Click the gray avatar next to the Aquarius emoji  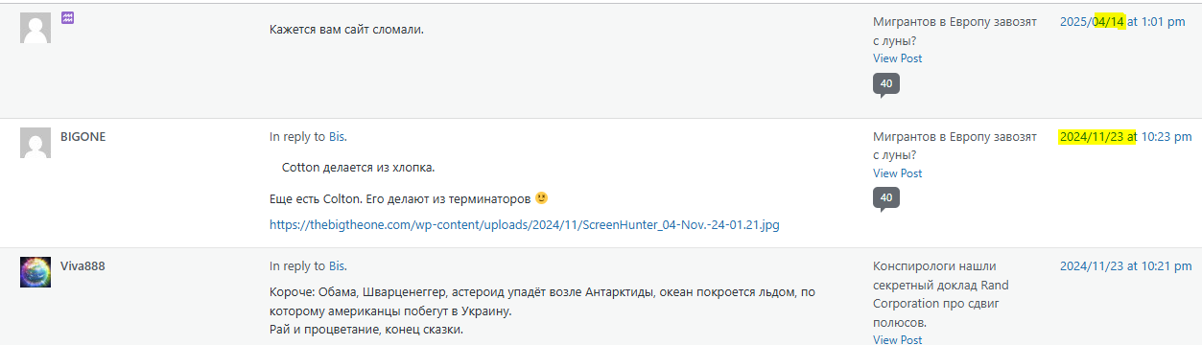point(35,28)
